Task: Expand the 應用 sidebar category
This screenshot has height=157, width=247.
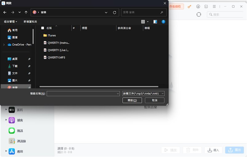Action: pos(6,151)
